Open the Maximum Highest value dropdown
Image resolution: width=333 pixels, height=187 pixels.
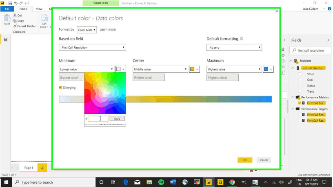click(234, 69)
